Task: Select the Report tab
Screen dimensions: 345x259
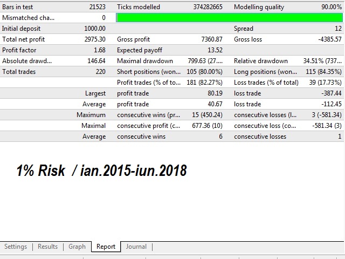Action: tap(106, 247)
